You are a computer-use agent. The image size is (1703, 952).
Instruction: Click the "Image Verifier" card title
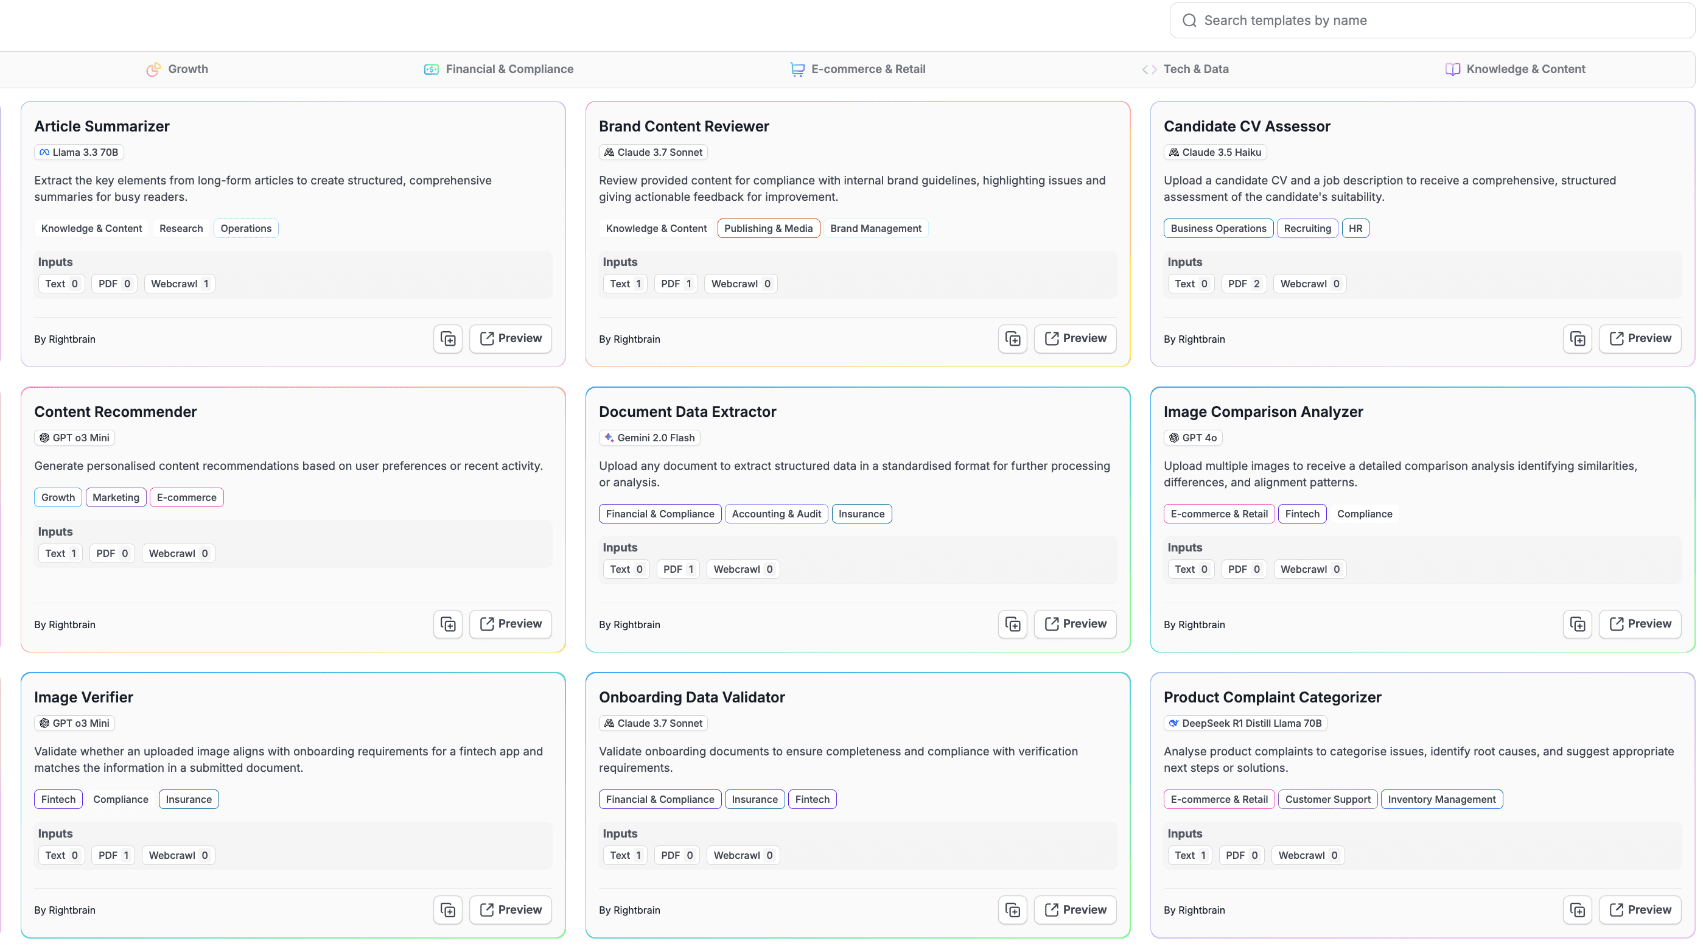pos(84,698)
